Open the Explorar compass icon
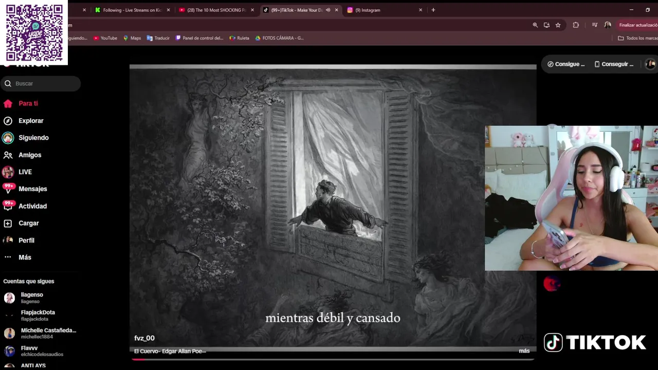 pos(8,121)
